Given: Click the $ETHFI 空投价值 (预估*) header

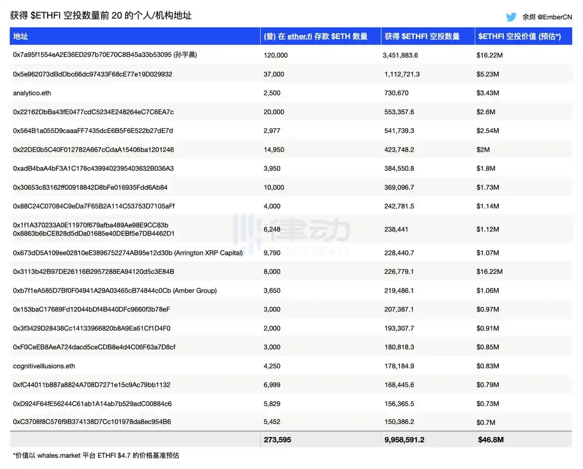Looking at the screenshot, I should [519, 36].
